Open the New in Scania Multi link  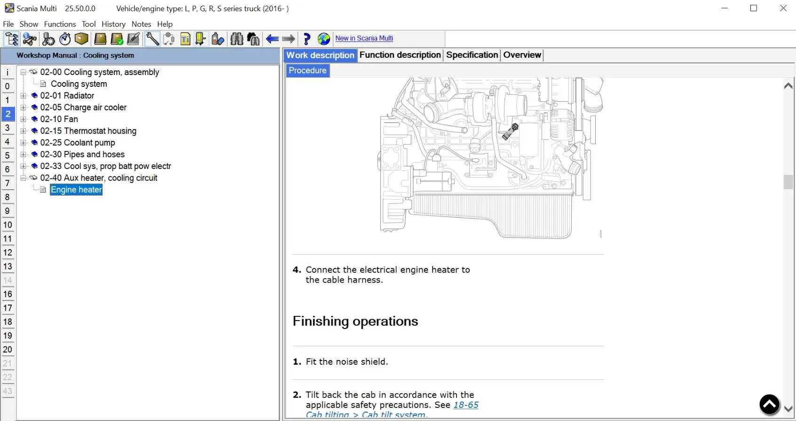point(364,38)
